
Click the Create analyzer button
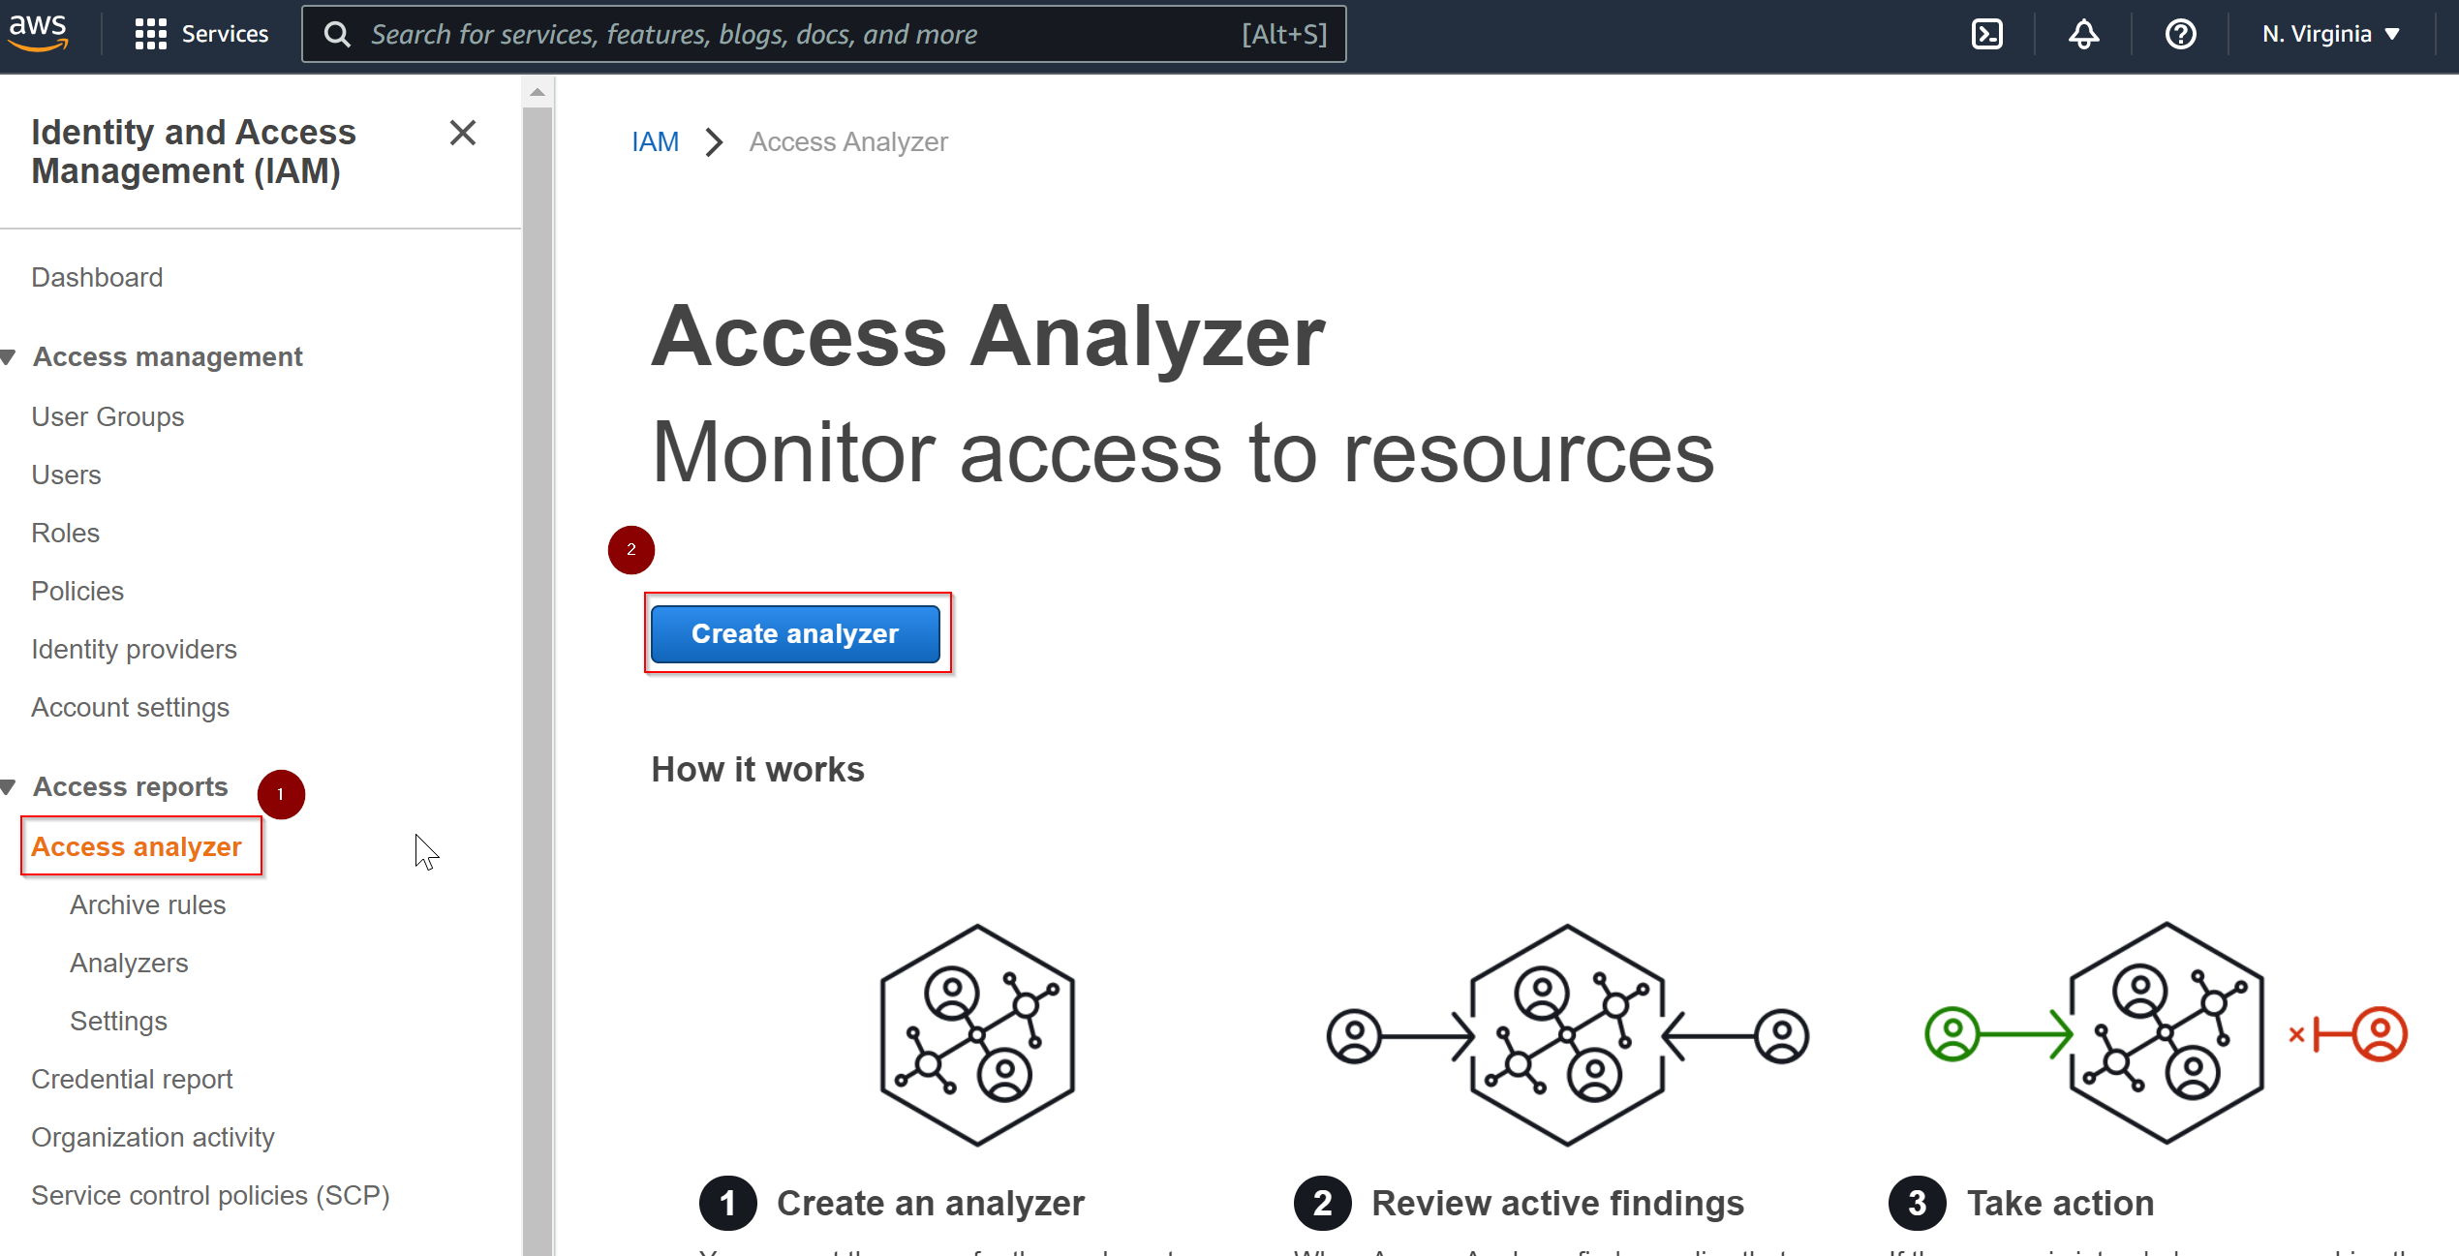[795, 633]
